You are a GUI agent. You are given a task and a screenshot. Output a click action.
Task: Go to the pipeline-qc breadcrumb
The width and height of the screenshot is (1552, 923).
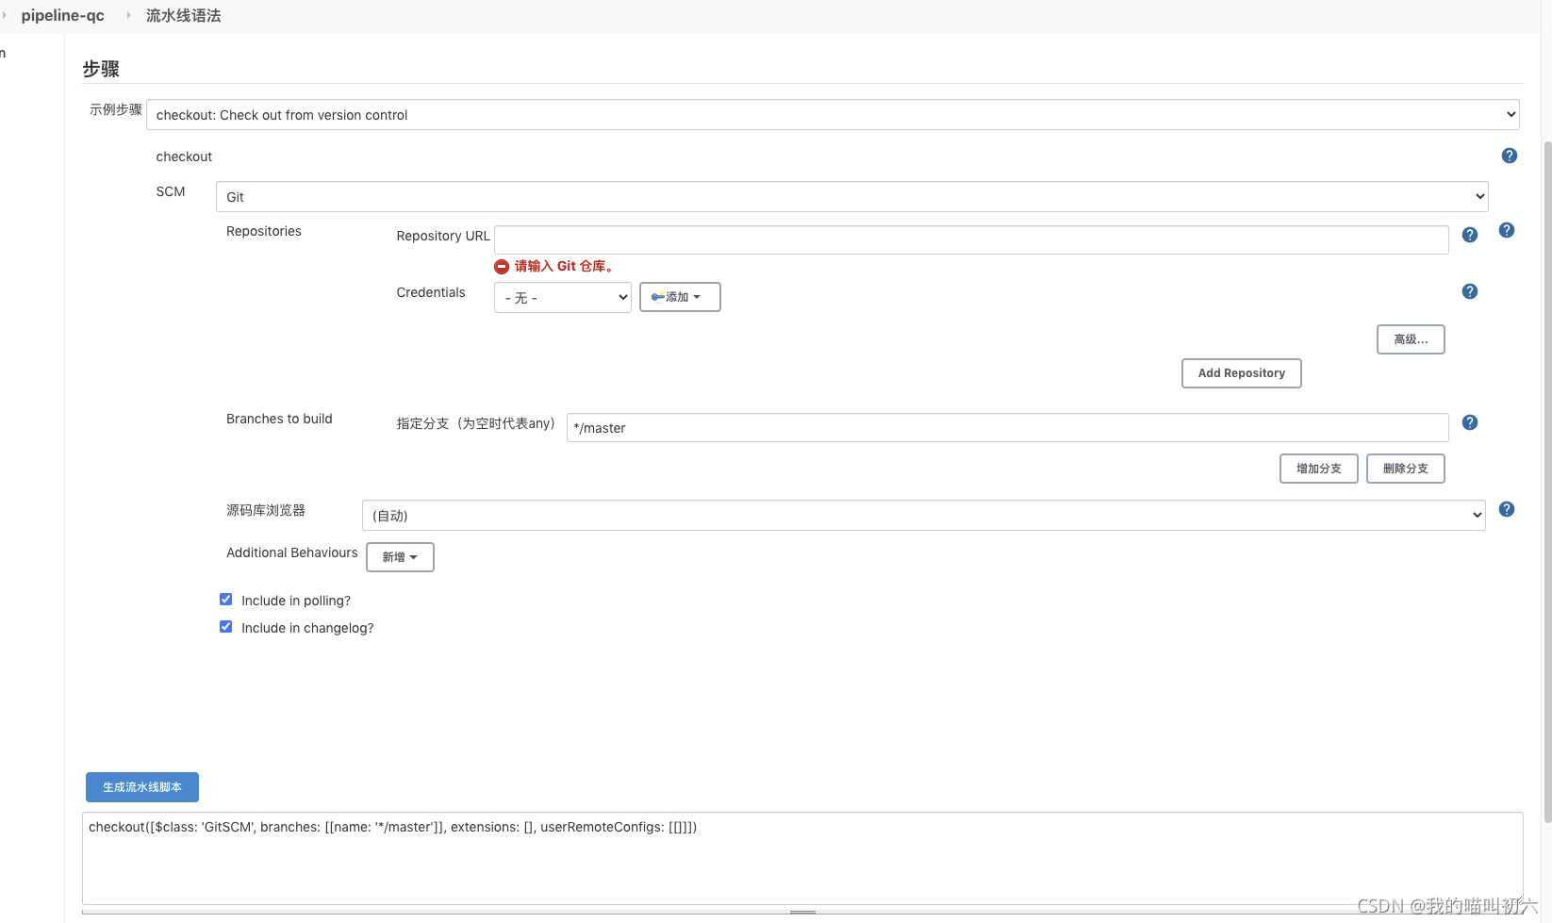[x=62, y=15]
